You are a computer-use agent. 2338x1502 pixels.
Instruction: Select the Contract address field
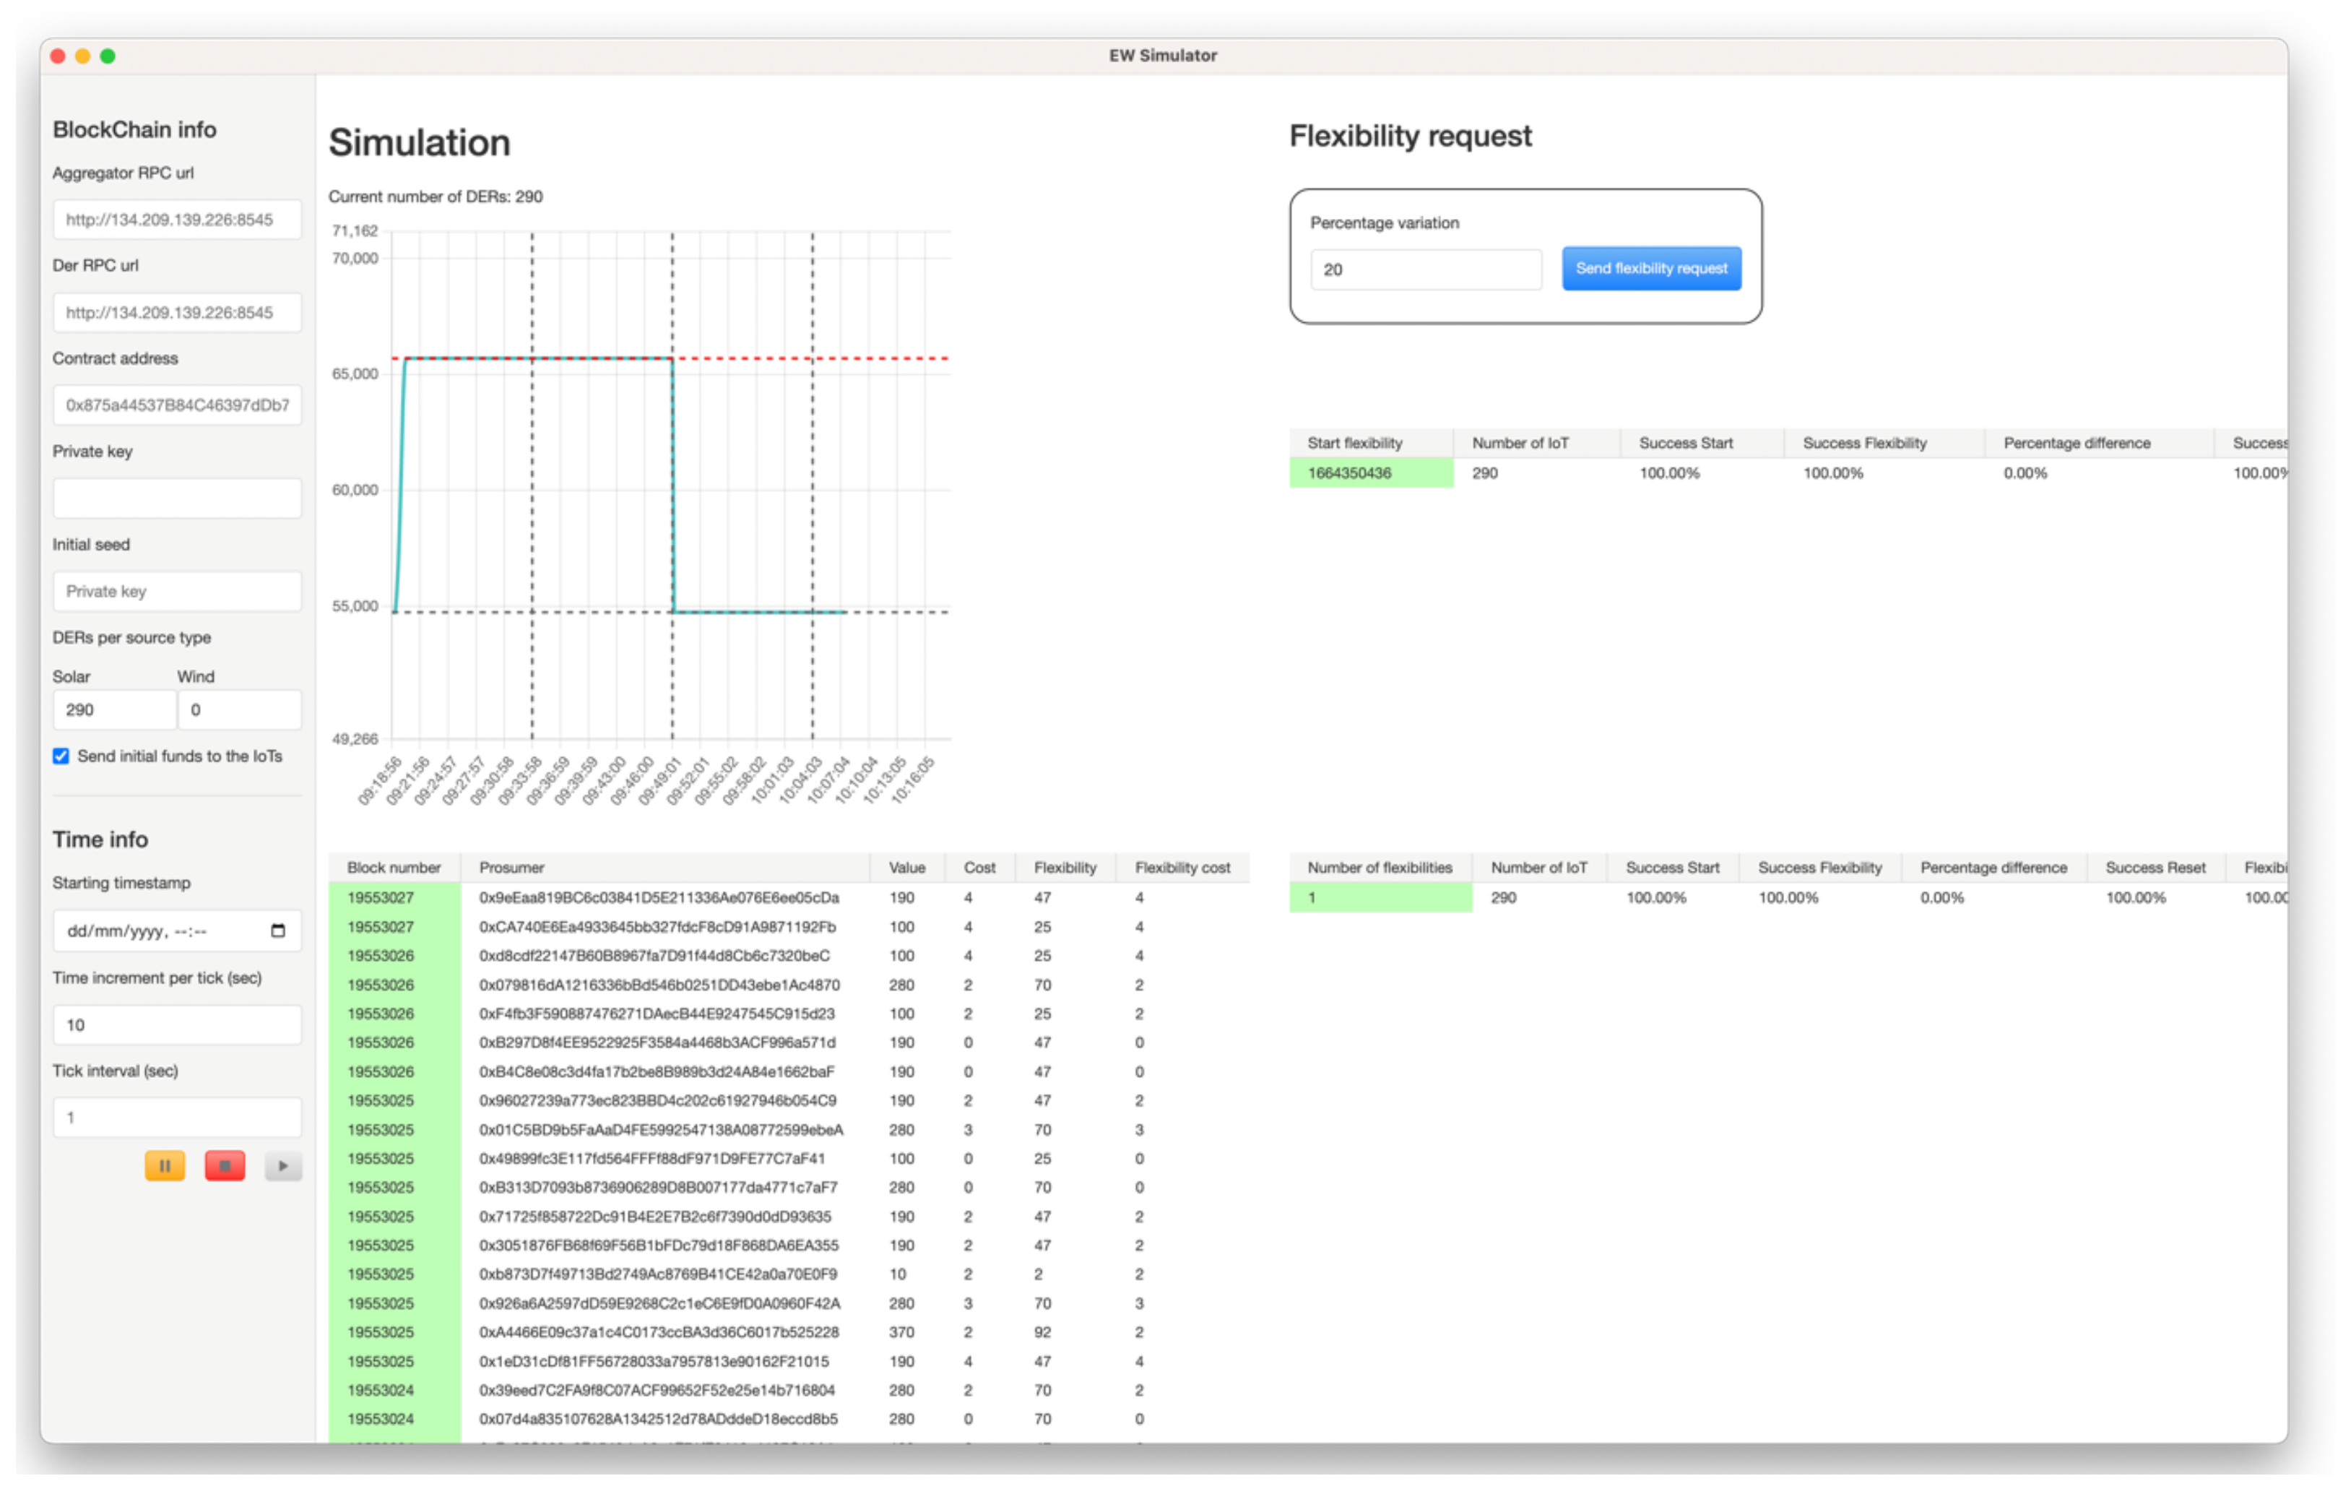point(176,405)
